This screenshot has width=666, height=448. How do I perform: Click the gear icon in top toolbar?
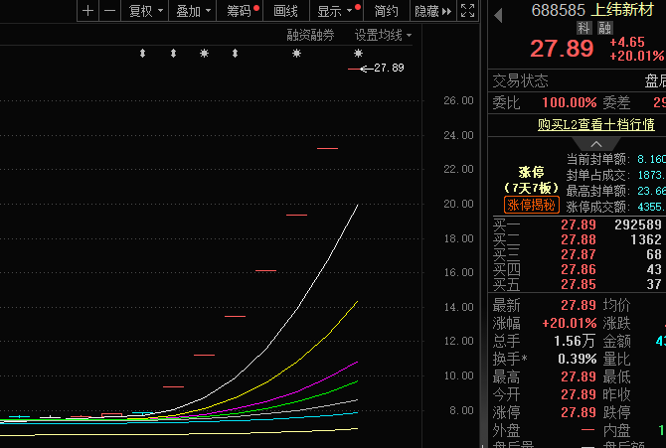pos(467,11)
